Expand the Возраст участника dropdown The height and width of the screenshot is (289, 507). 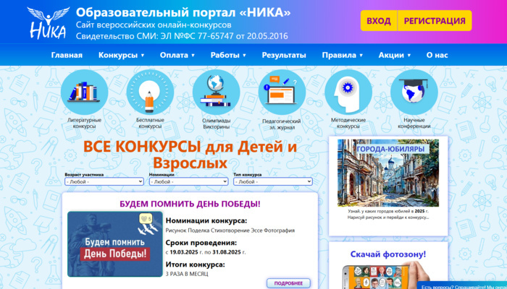[104, 181]
